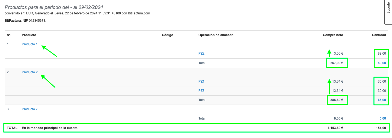Click the 886,60 € total amount
This screenshot has width=392, height=138.
(337, 100)
